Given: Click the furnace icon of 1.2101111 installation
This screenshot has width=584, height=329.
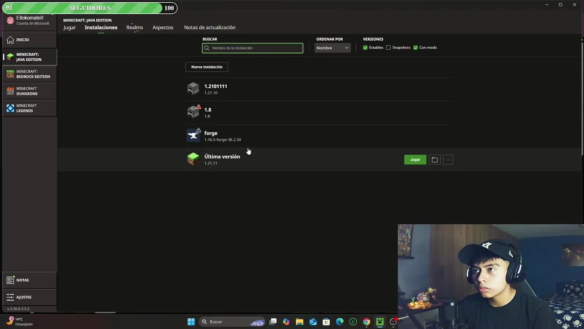Looking at the screenshot, I should (193, 89).
